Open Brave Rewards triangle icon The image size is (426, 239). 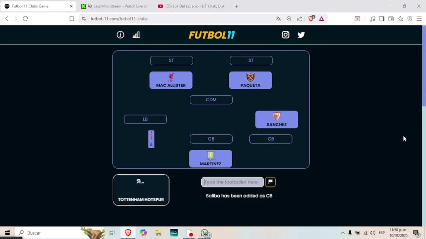[321, 19]
